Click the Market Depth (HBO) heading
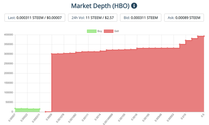209x125 pixels. click(x=100, y=6)
